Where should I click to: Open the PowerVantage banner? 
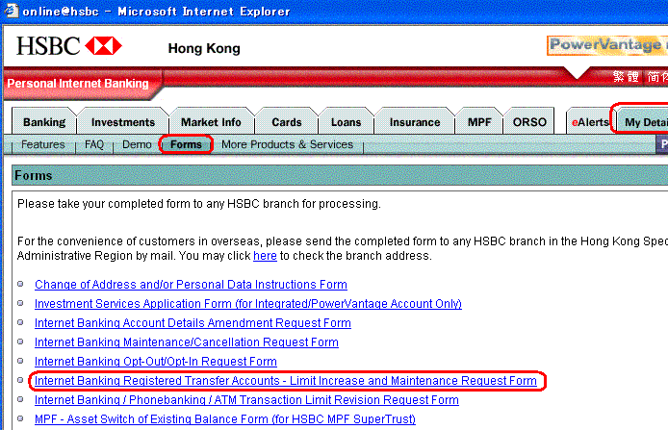click(x=607, y=44)
